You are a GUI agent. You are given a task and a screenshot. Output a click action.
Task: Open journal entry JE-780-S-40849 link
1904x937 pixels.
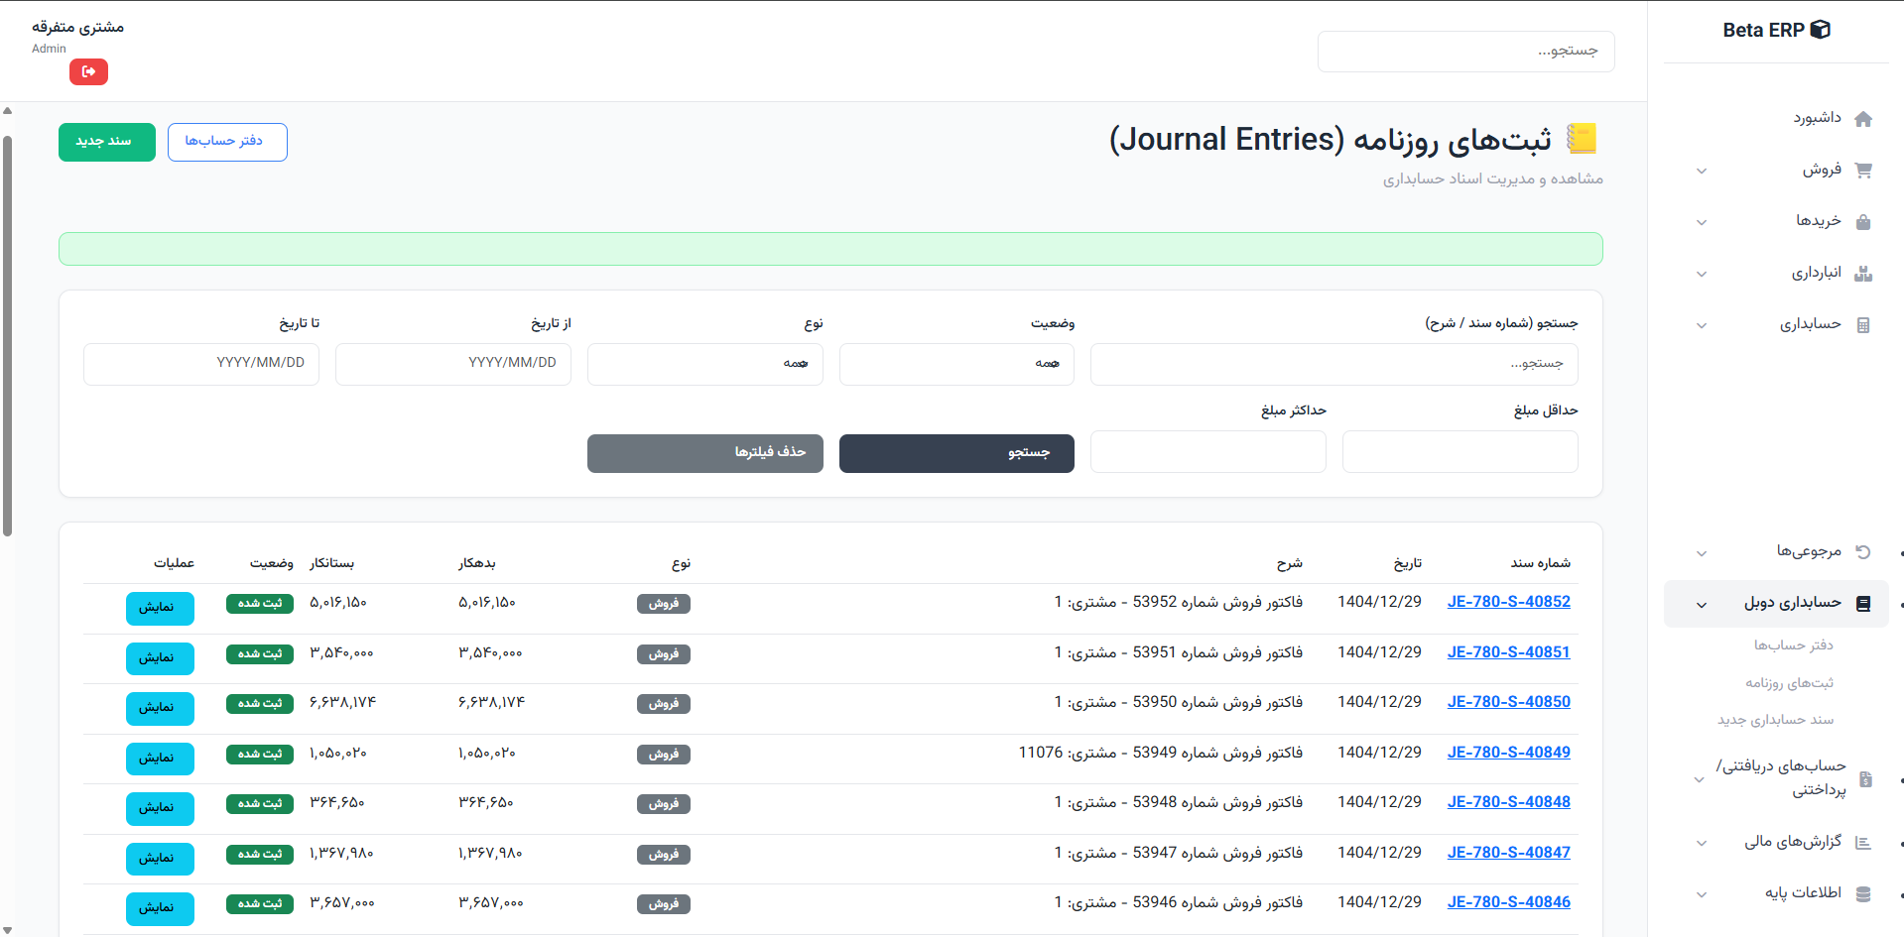point(1508,753)
